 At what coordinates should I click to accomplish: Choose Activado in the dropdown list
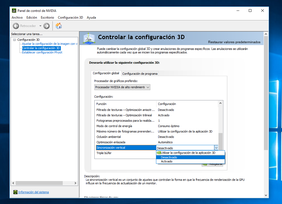[167, 161]
